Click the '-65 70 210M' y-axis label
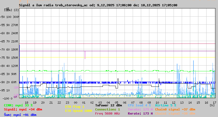This screenshot has height=117, width=218. 9,41
